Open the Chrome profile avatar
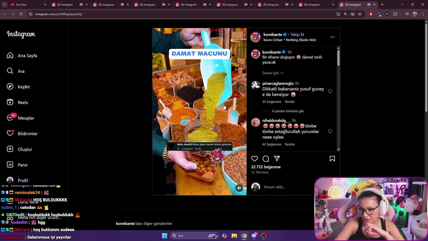 click(x=415, y=14)
